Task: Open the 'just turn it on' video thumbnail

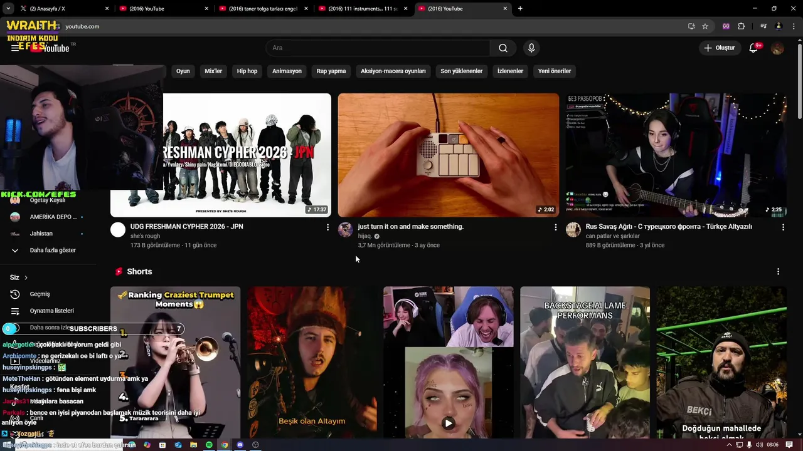Action: coord(449,155)
